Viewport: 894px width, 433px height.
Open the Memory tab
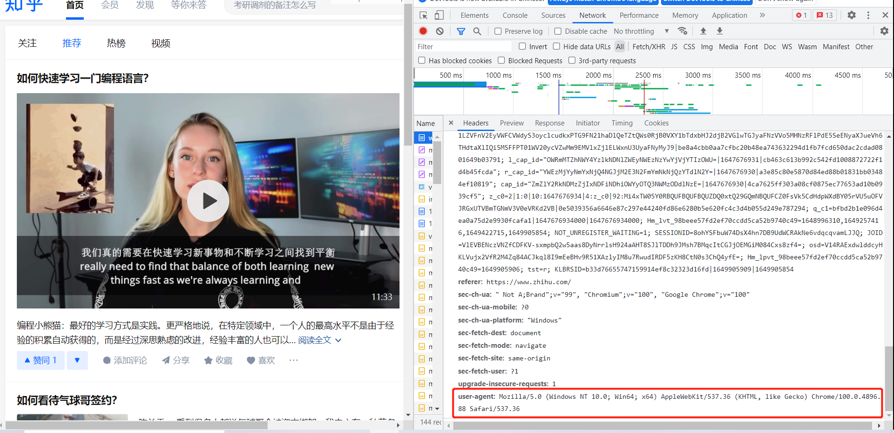[x=685, y=15]
